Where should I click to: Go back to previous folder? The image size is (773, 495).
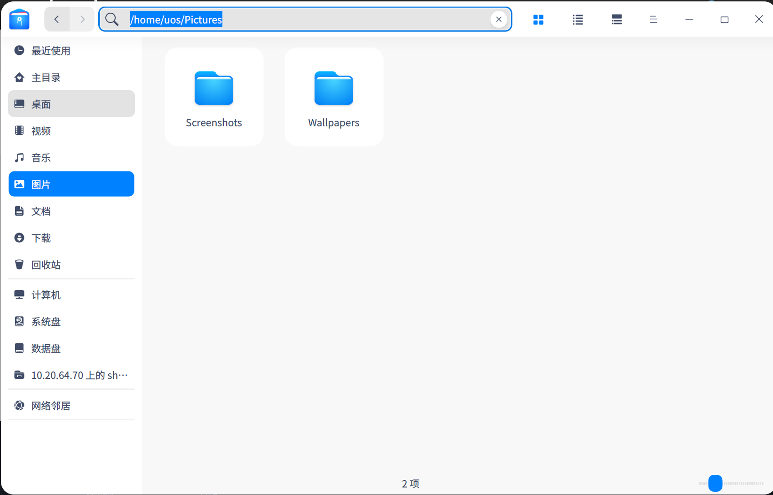pos(57,19)
